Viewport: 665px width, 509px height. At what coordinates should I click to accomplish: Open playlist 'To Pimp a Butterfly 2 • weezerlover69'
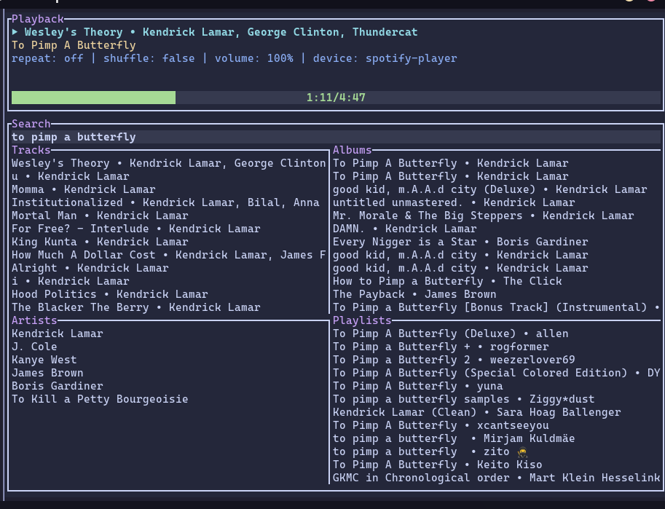coord(454,360)
